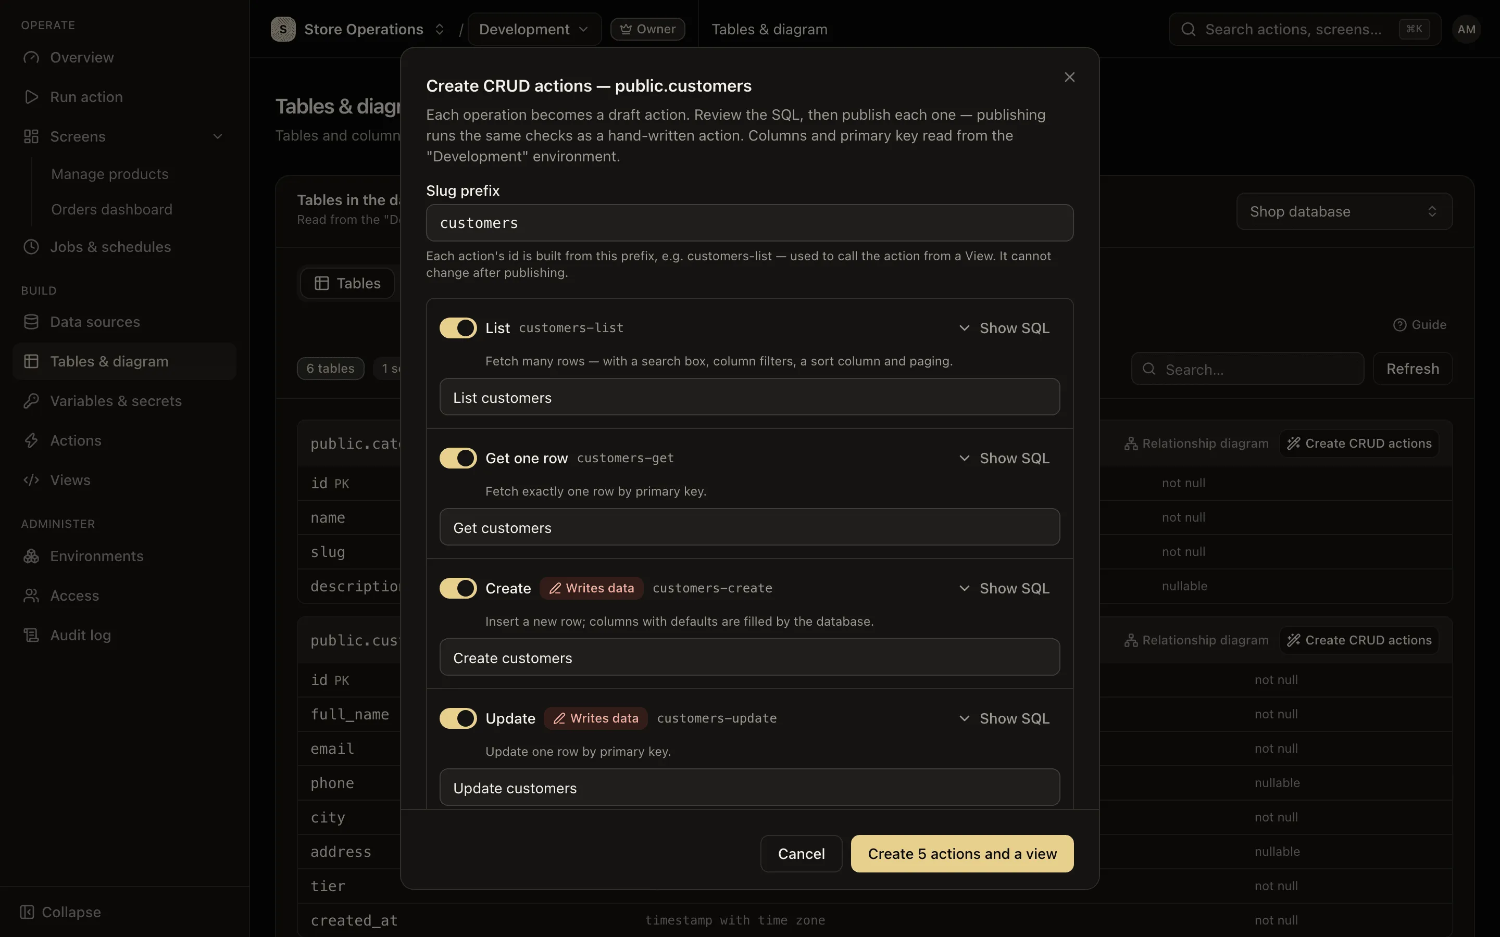Click the Cancel button
Image resolution: width=1500 pixels, height=937 pixels.
801,853
